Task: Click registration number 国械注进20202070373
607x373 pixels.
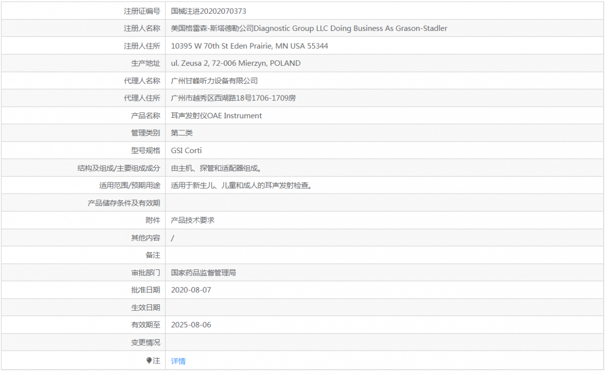Action: (x=208, y=11)
